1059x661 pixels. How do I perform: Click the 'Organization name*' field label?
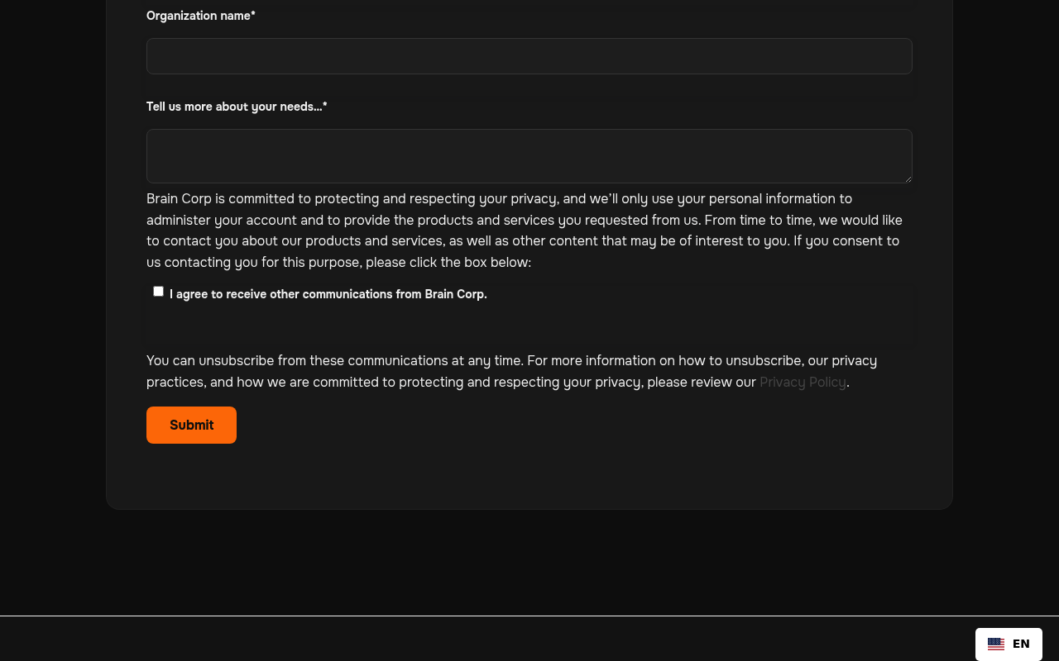click(201, 16)
